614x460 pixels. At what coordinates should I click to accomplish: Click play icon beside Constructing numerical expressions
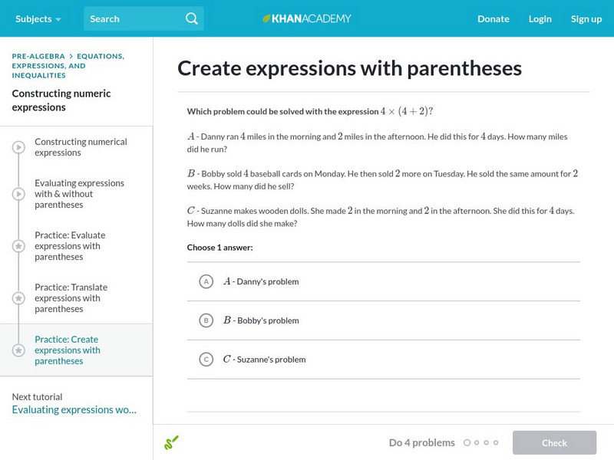(x=18, y=147)
